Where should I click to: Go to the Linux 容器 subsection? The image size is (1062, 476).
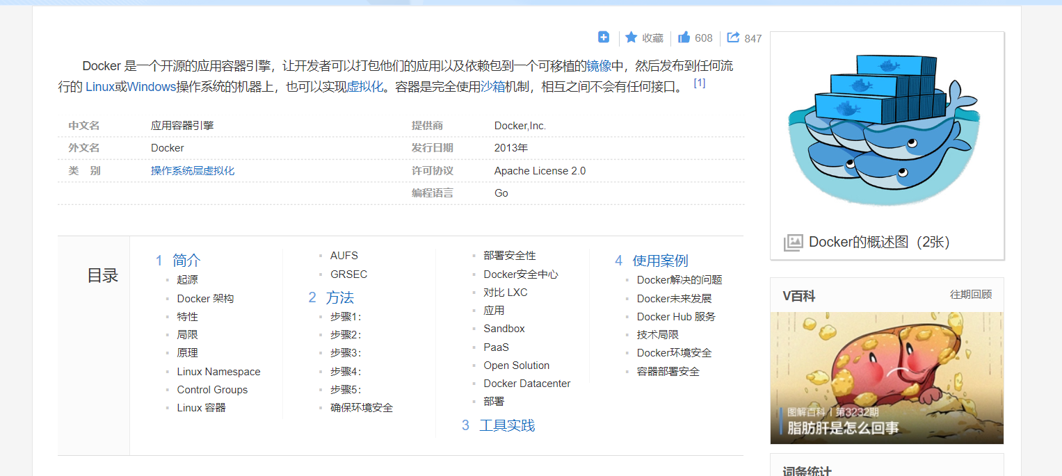point(201,408)
